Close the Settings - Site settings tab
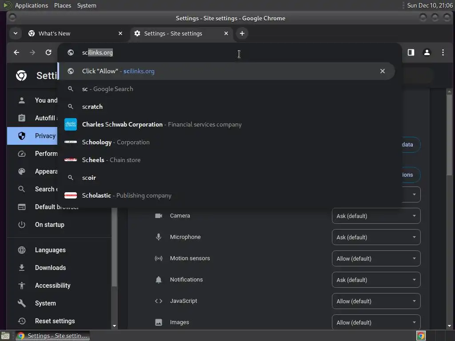Viewport: 455px width, 341px height. 226,33
